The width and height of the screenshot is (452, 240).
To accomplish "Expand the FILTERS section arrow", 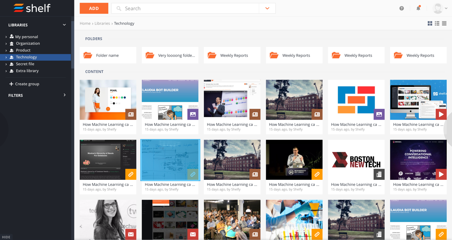I will click(65, 95).
